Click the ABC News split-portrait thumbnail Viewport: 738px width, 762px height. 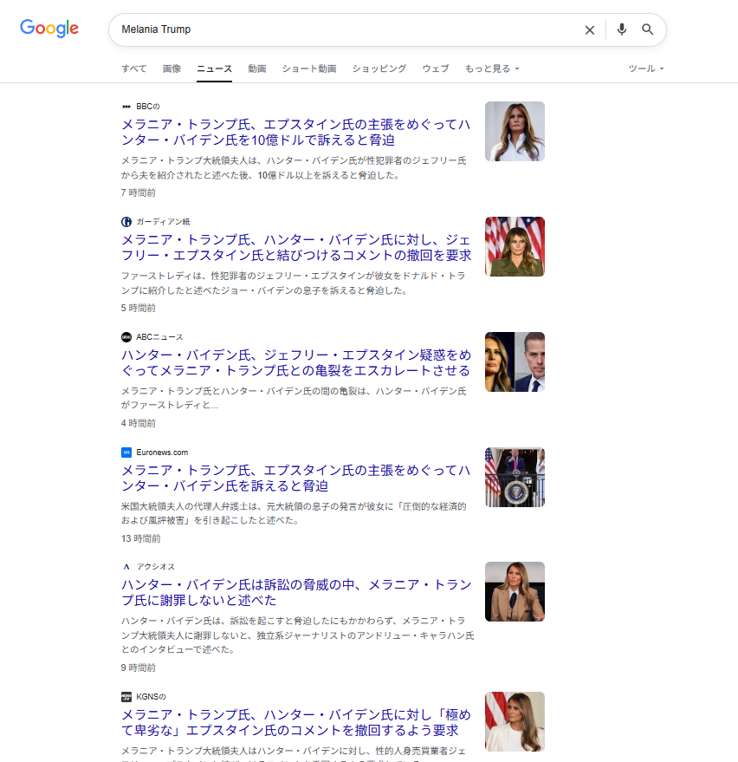pos(515,361)
